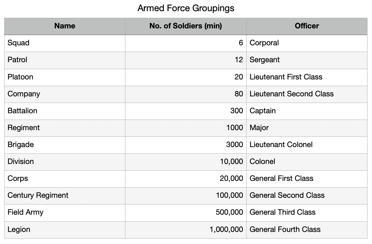Select the Squad name cell
372x244 pixels.
coord(65,43)
